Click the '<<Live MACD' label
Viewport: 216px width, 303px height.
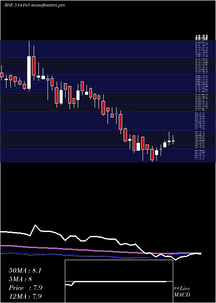(182, 292)
